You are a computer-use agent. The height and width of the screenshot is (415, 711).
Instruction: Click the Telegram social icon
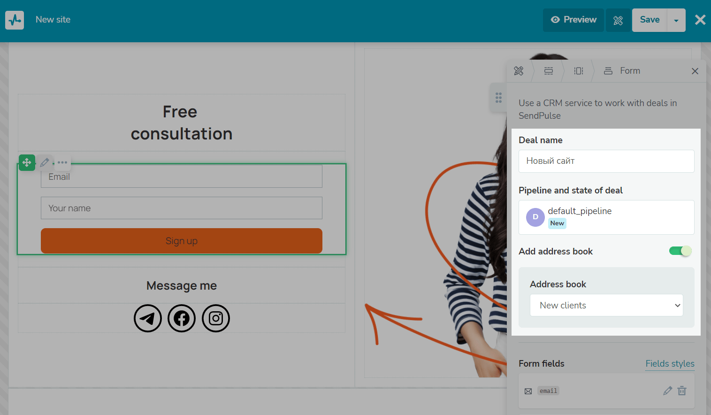click(148, 318)
